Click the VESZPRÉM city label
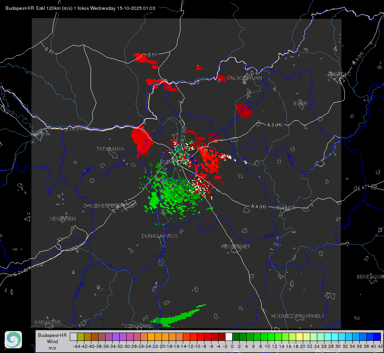Viewport: 384px width, 353px height. (63, 219)
